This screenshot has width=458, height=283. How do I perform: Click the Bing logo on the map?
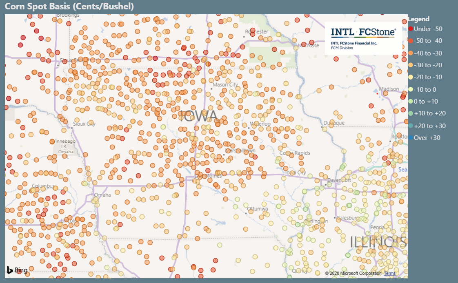17,270
